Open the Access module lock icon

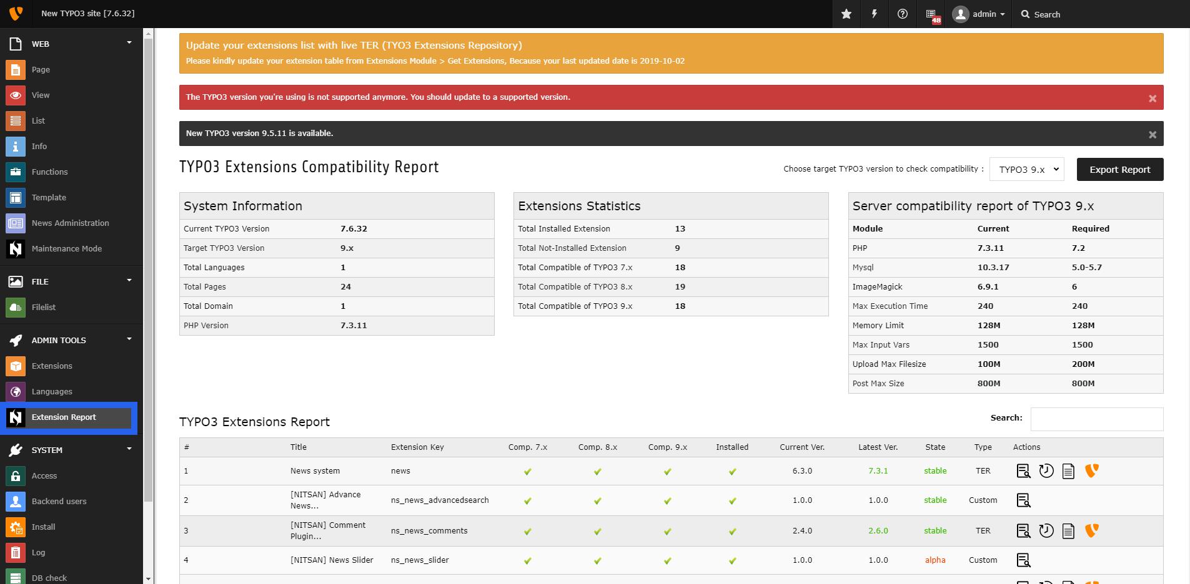16,475
